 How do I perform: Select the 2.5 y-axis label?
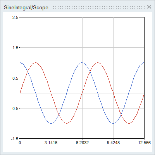pos(15,17)
